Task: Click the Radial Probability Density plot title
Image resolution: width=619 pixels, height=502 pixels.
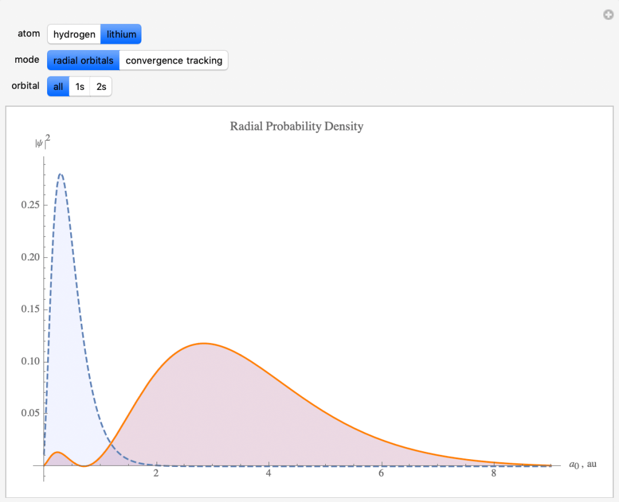Action: (x=296, y=126)
